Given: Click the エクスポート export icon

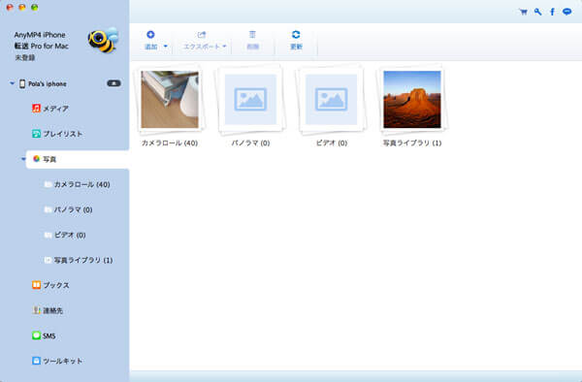Looking at the screenshot, I should (x=202, y=35).
